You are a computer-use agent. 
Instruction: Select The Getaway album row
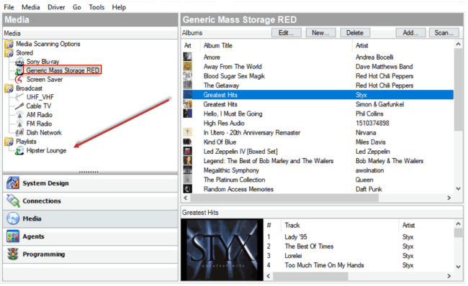[318, 86]
